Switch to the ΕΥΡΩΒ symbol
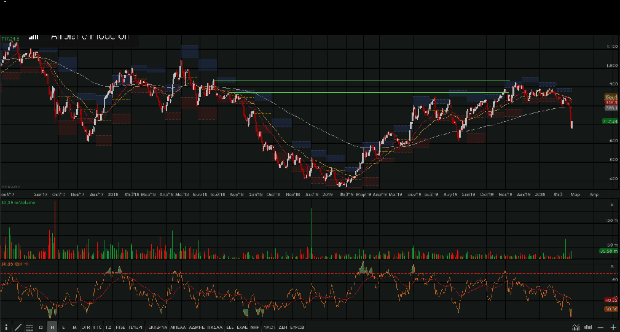This screenshot has height=332, width=620. (x=297, y=327)
